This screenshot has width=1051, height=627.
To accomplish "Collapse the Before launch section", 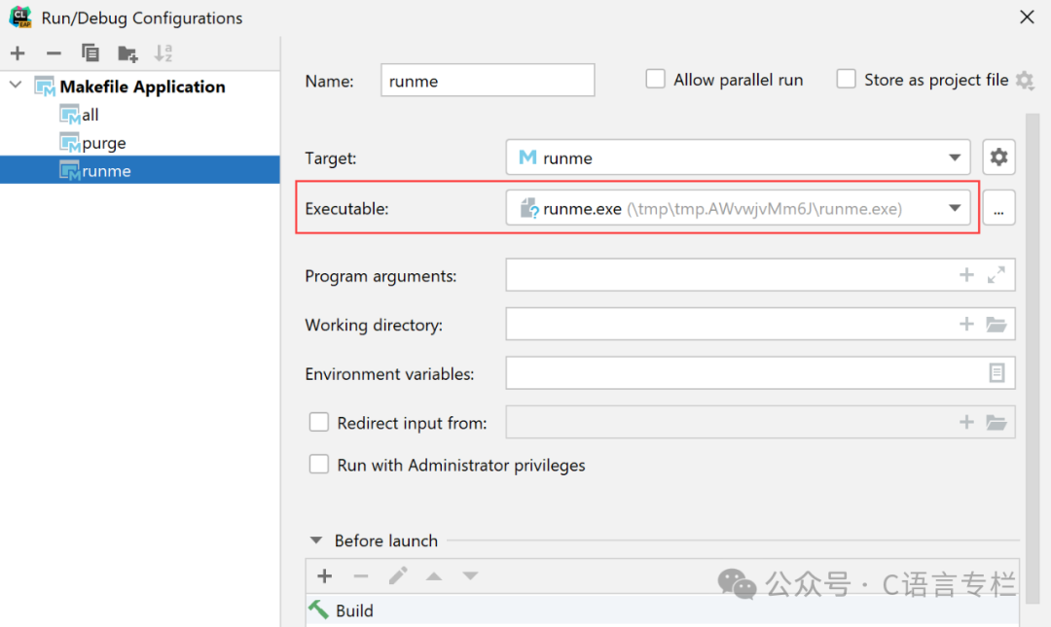I will [315, 540].
